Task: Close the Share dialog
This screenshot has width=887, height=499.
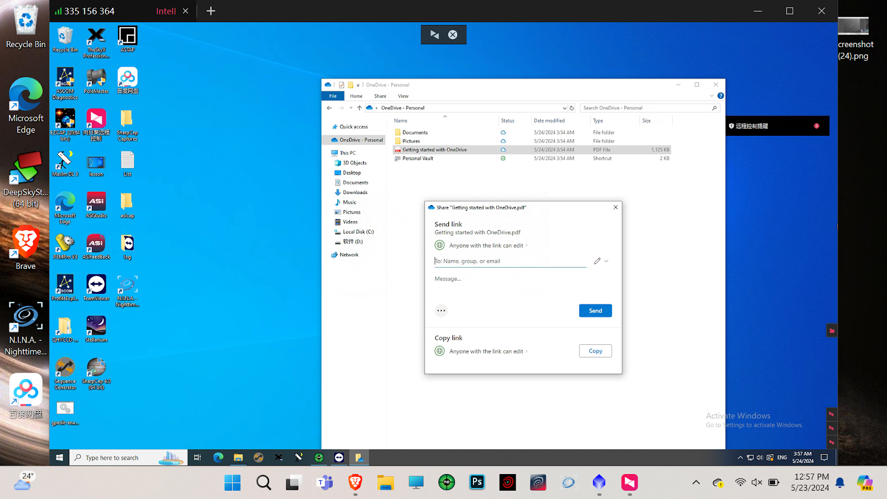Action: [615, 207]
